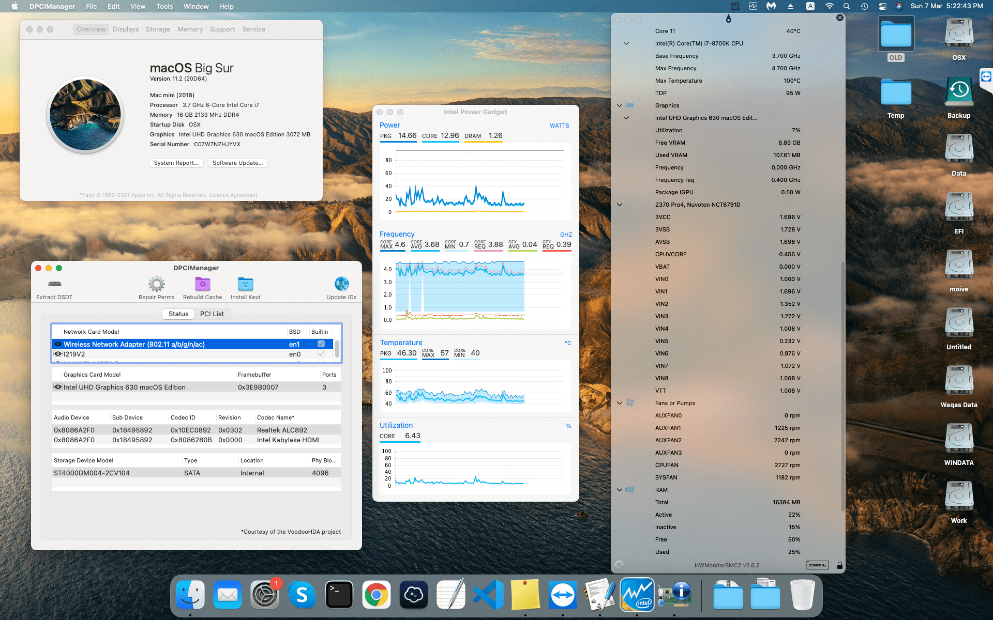The image size is (993, 620).
Task: Open Intel Power Gadget in the Dock
Action: coord(637,595)
